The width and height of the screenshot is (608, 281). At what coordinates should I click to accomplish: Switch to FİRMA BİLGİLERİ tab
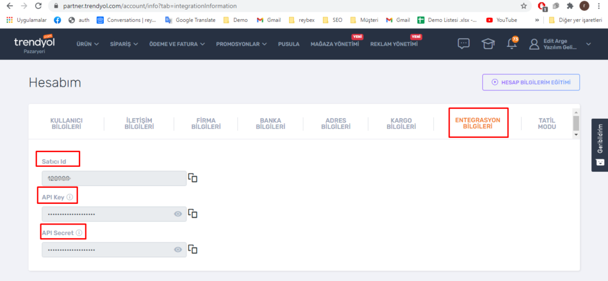(206, 124)
